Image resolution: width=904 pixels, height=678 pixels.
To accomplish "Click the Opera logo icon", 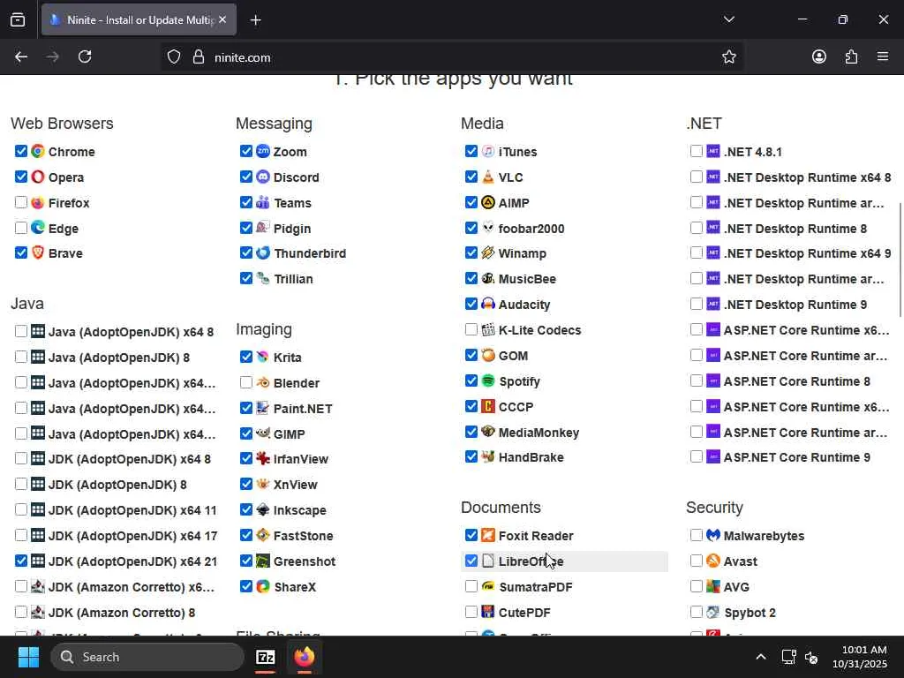I will (x=37, y=177).
